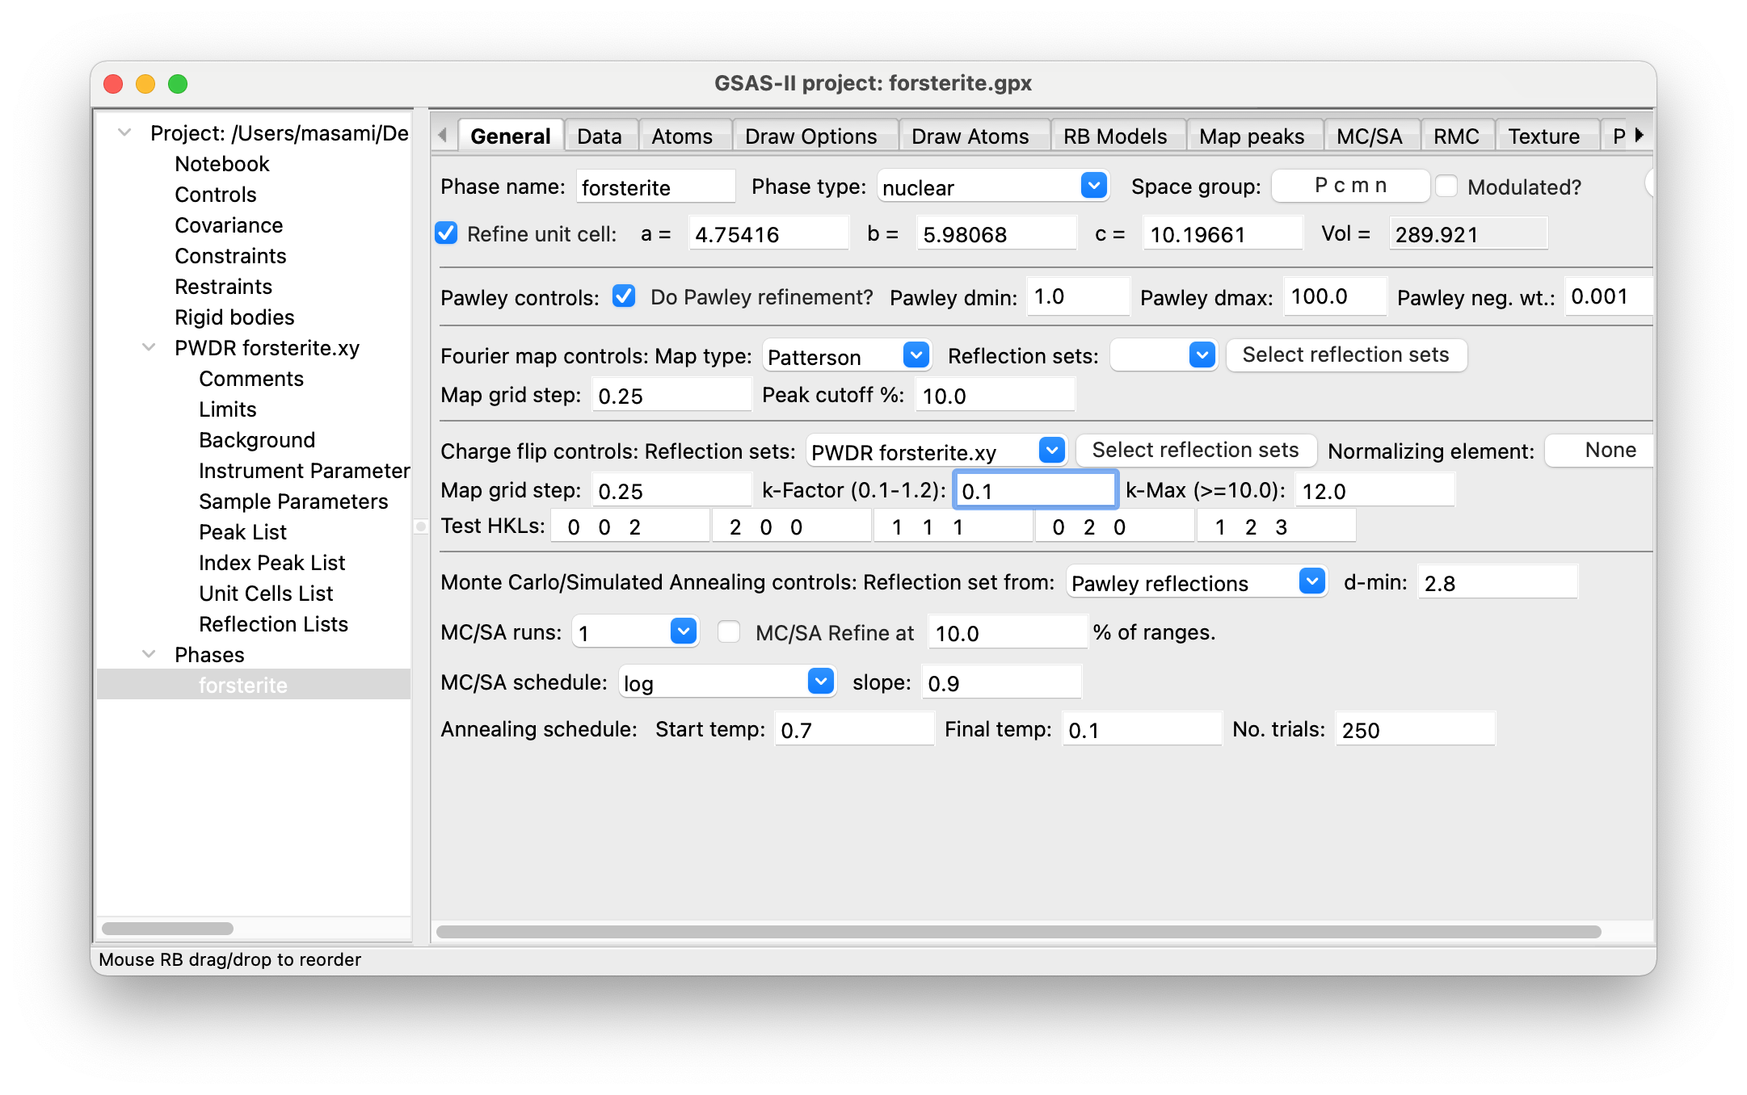Enable the Modulated? checkbox
This screenshot has height=1095, width=1747.
pyautogui.click(x=1446, y=187)
